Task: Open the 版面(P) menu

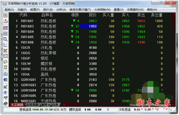Action: [x=35, y=10]
